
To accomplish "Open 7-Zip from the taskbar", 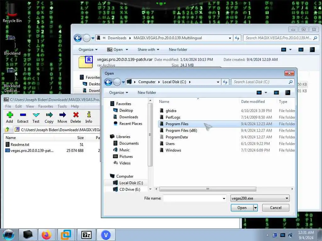I will point(86,235).
